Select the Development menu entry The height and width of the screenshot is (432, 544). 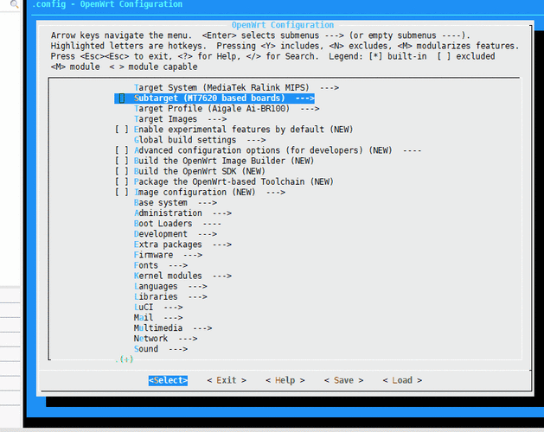(x=176, y=233)
